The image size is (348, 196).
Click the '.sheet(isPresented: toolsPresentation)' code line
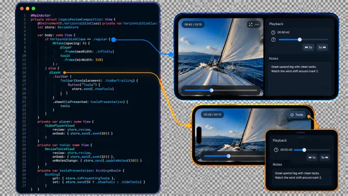coord(90,102)
